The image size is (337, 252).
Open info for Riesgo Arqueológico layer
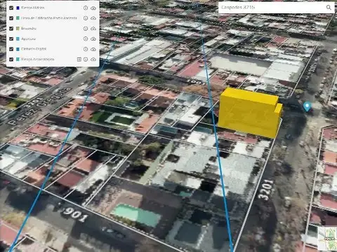(86, 59)
